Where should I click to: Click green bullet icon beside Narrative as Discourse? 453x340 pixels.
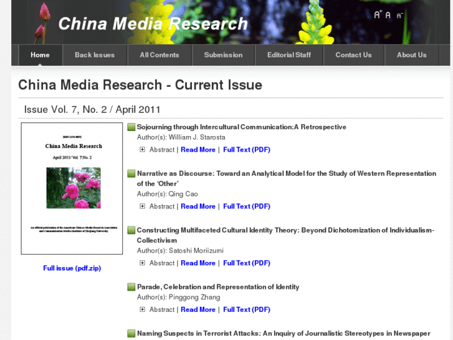(131, 173)
